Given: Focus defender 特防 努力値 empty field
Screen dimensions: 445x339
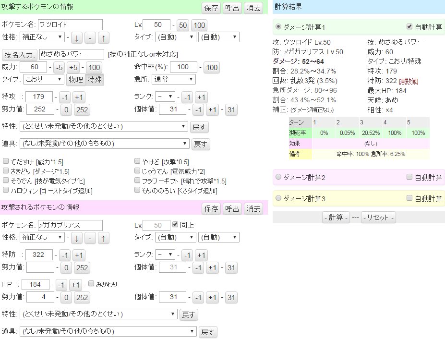Looking at the screenshot, I should [40, 267].
